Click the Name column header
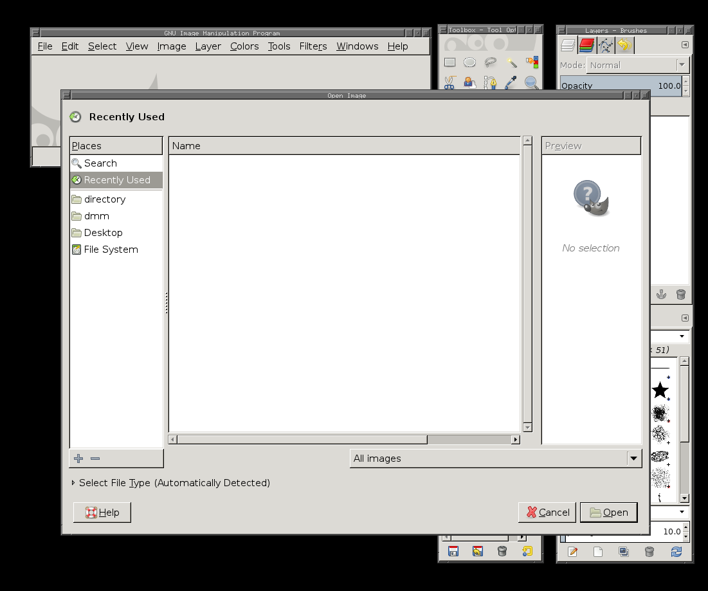Screen dimensions: 708x591 tap(344, 146)
